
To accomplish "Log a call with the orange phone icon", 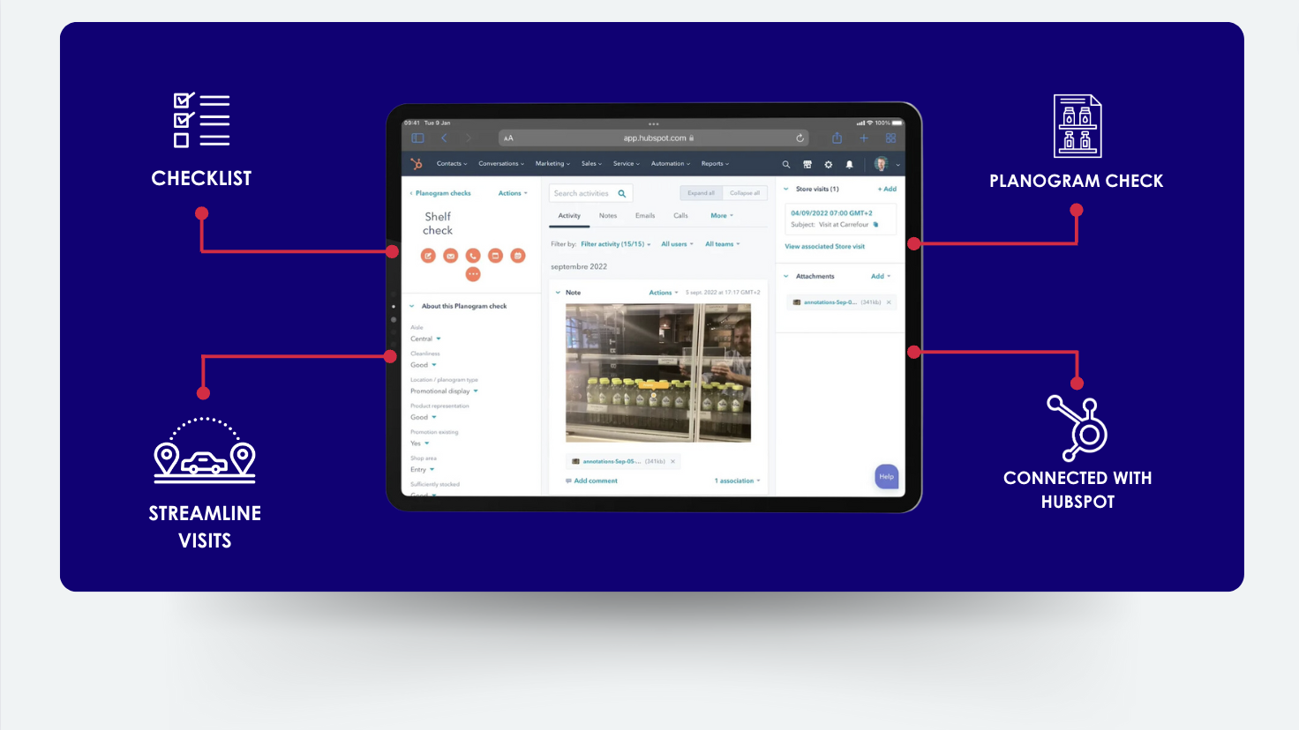I will 473,256.
